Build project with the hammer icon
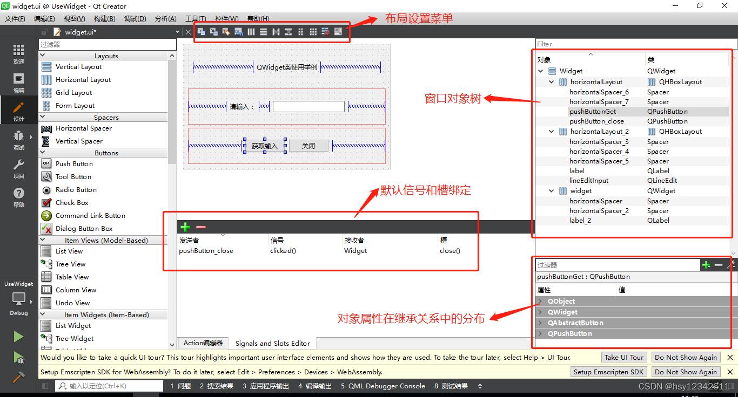738x397 pixels. 18,377
